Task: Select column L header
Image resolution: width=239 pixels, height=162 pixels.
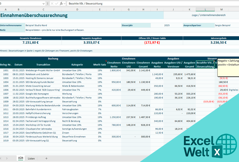Action: [205, 10]
